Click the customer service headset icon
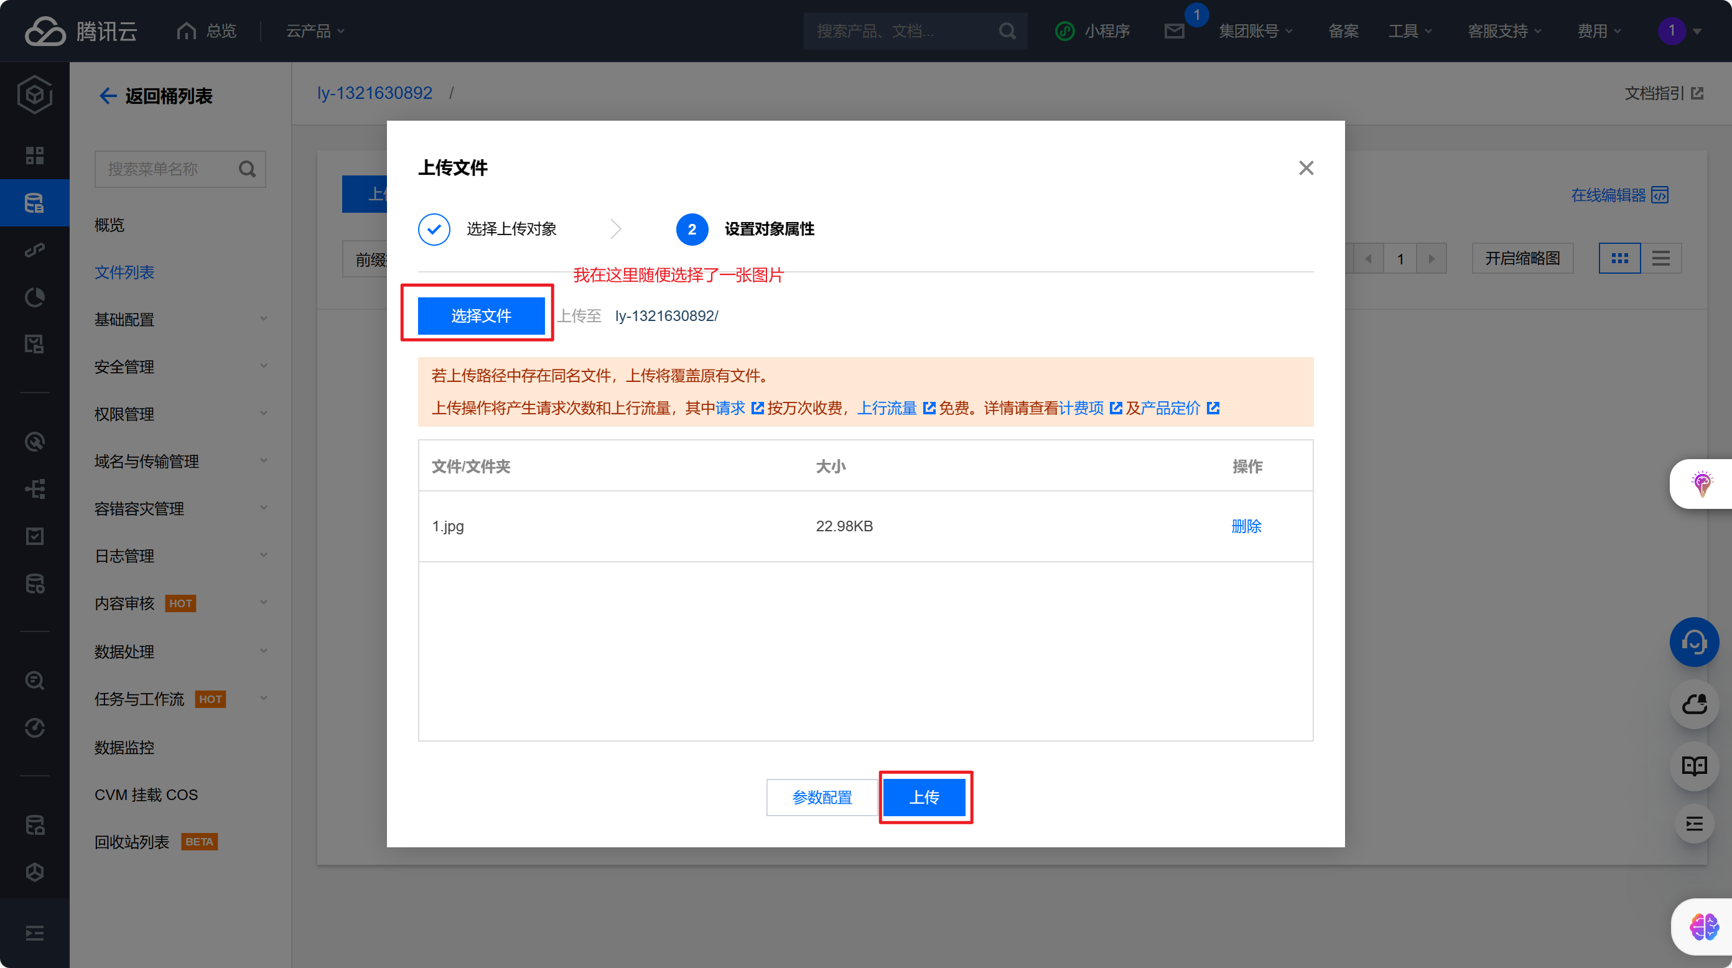This screenshot has height=968, width=1732. coord(1693,642)
